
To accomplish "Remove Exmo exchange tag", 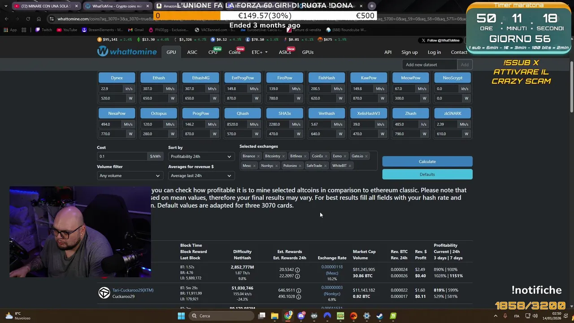I will [345, 156].
